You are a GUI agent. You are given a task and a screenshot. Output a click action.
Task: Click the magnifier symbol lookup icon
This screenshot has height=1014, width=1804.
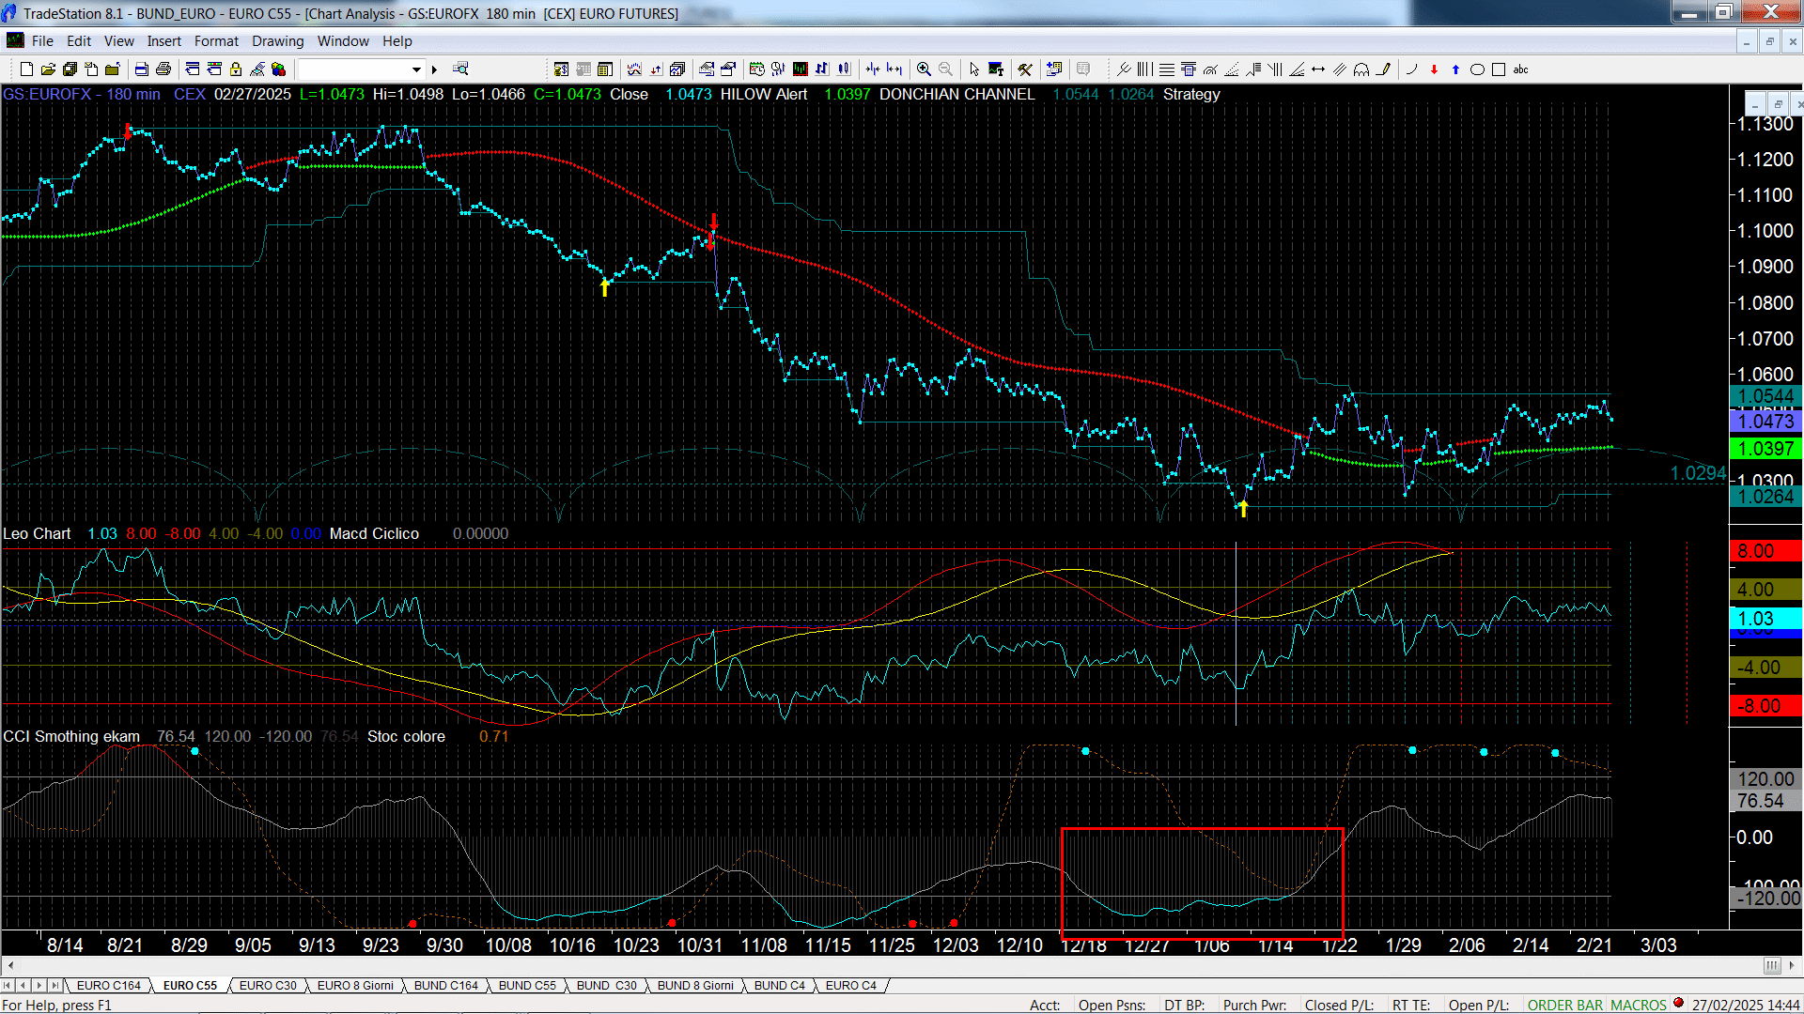click(x=460, y=69)
